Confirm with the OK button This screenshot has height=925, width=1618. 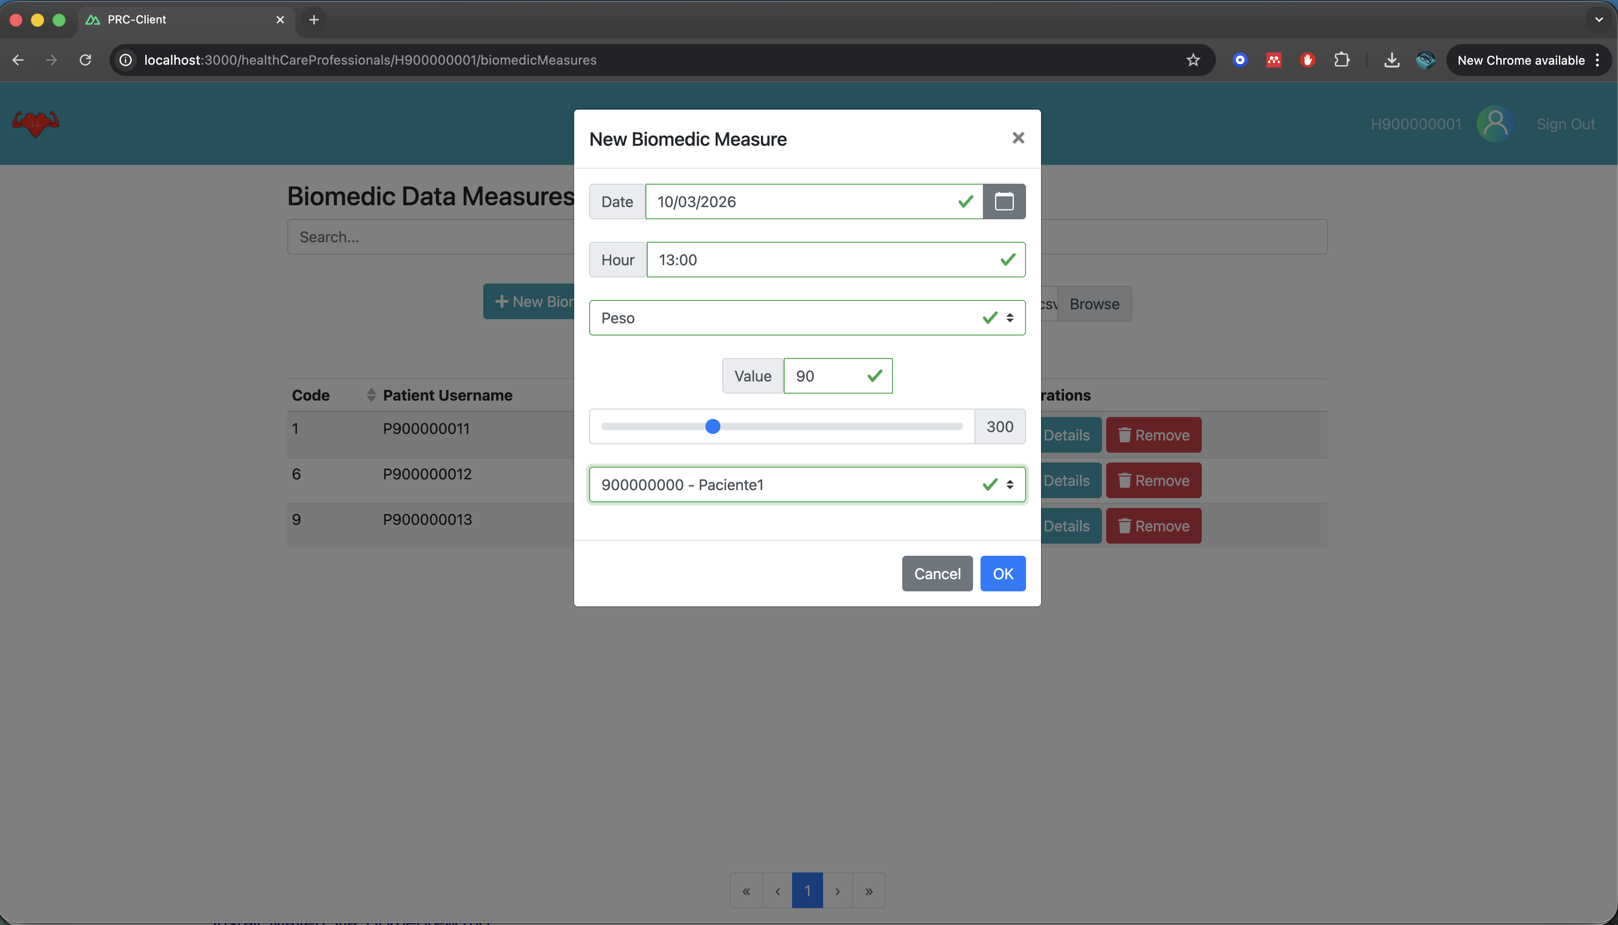[1003, 574]
